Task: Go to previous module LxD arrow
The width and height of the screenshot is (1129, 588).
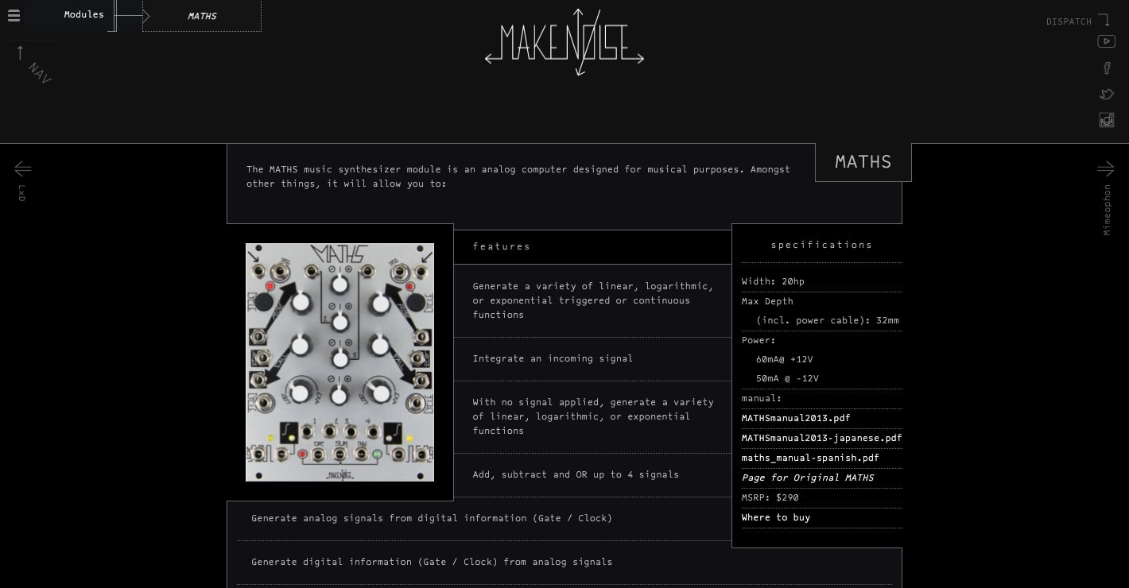Action: click(x=23, y=168)
